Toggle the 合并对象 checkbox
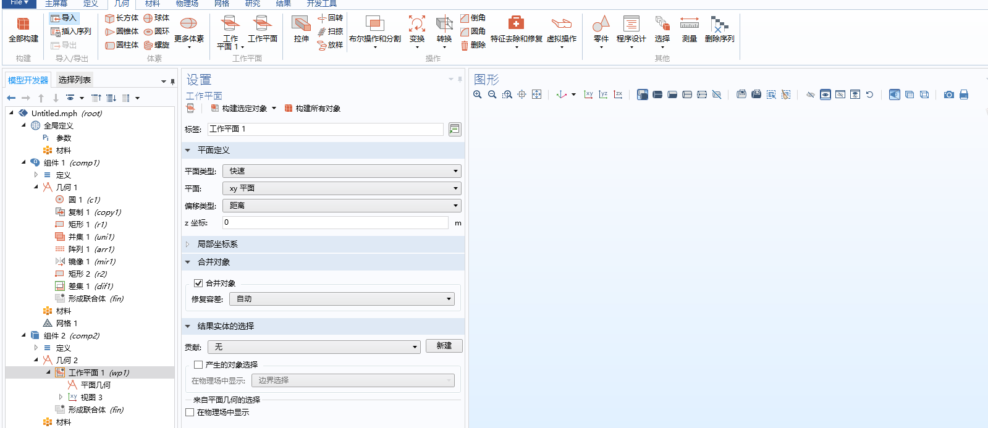Screen dimensions: 988x428 click(x=198, y=283)
